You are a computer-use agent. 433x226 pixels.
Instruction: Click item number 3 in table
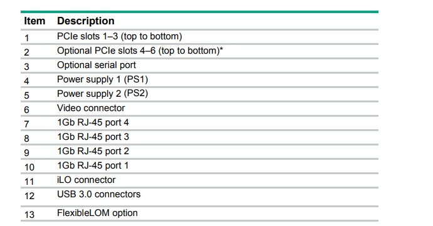point(26,67)
